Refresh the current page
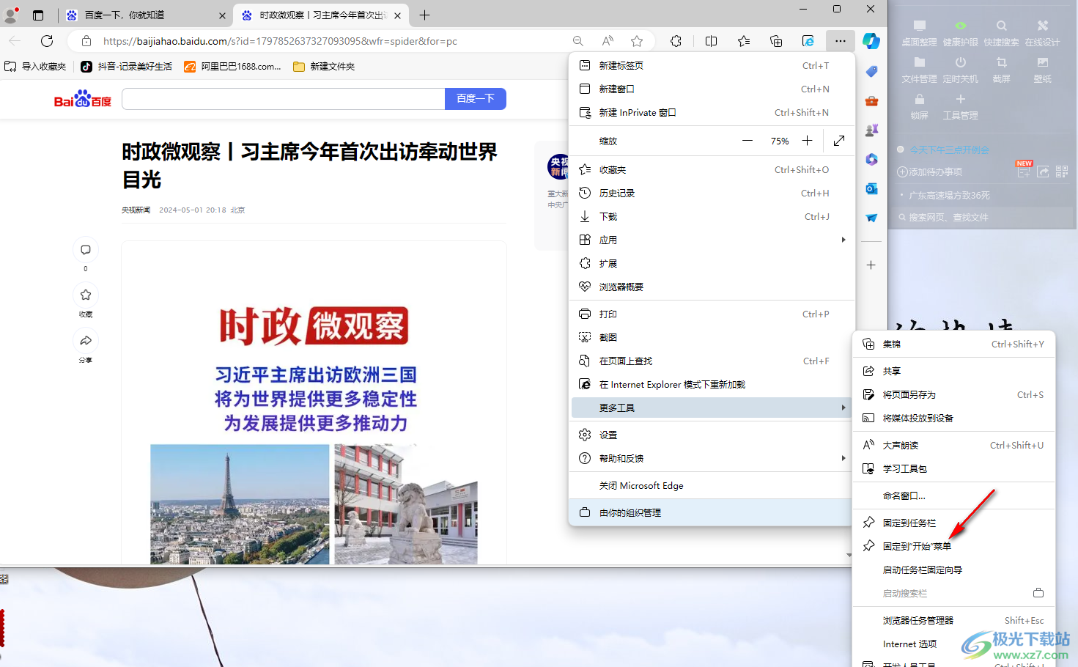 click(x=47, y=41)
